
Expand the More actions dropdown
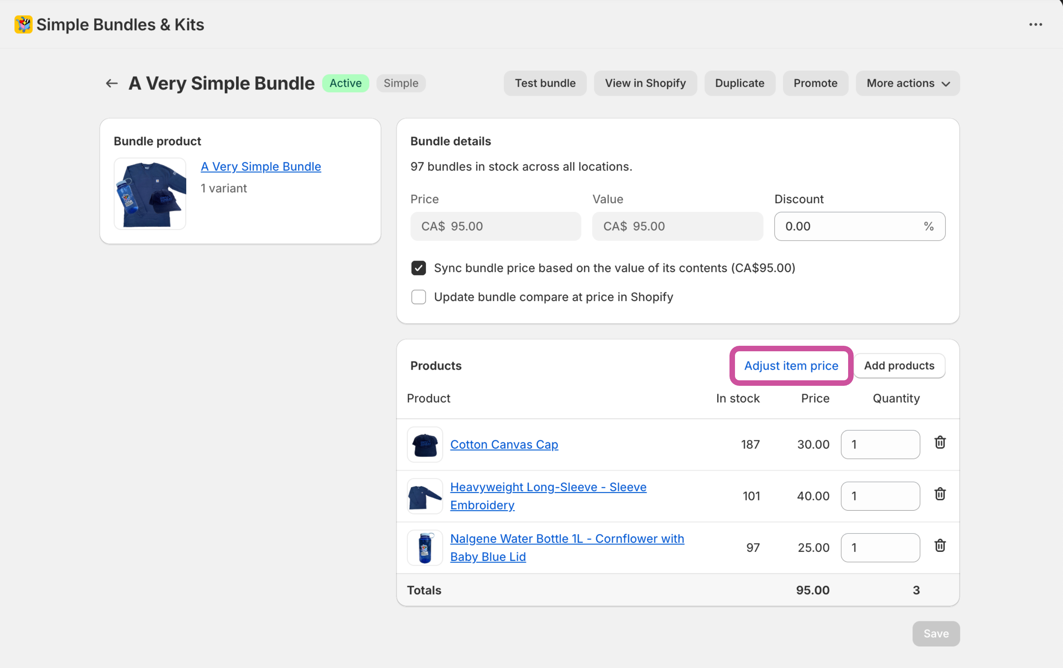tap(907, 83)
